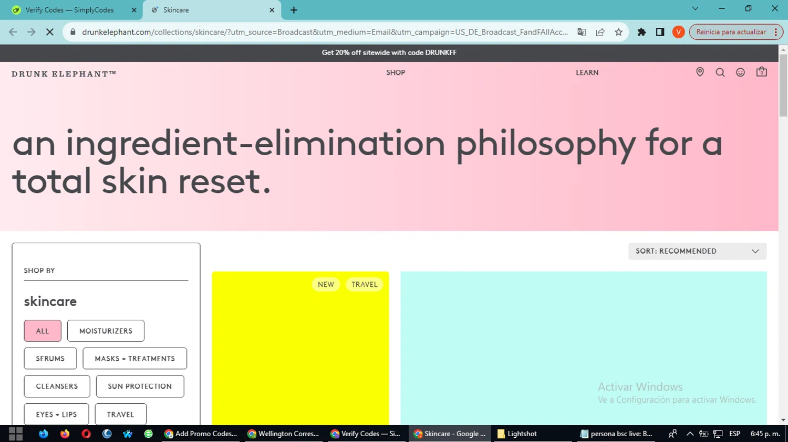Launch the orange Firefox taskbar icon
The image size is (788, 442).
65,434
